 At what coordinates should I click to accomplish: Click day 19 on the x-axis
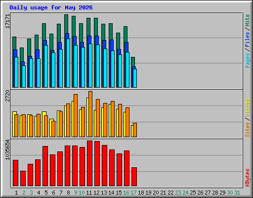pyautogui.click(x=148, y=193)
